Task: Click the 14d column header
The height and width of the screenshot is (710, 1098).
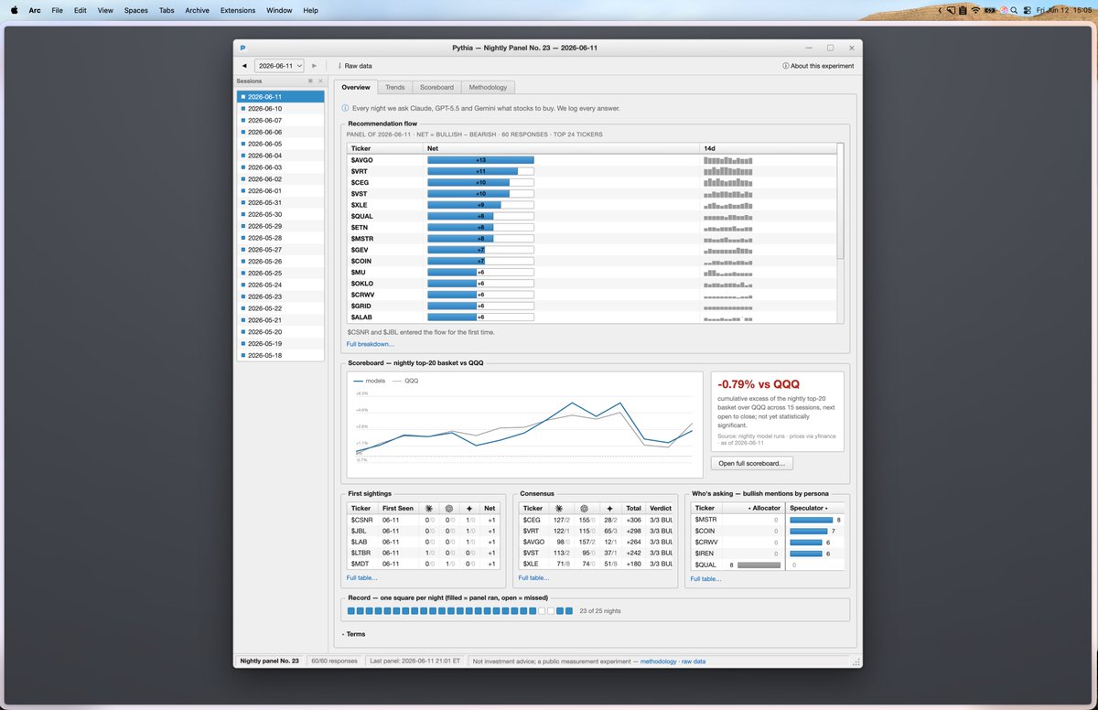Action: point(768,148)
